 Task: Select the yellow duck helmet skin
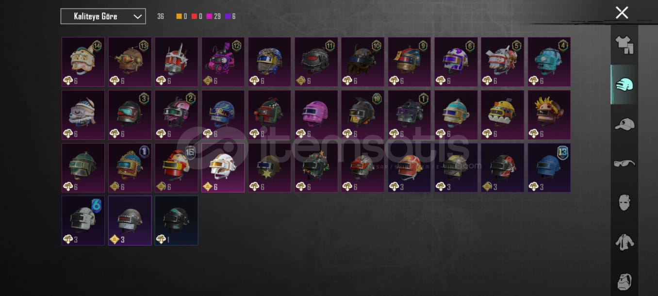point(503,115)
